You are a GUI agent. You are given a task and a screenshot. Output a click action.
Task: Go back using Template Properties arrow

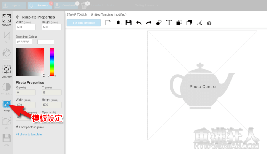[17, 17]
